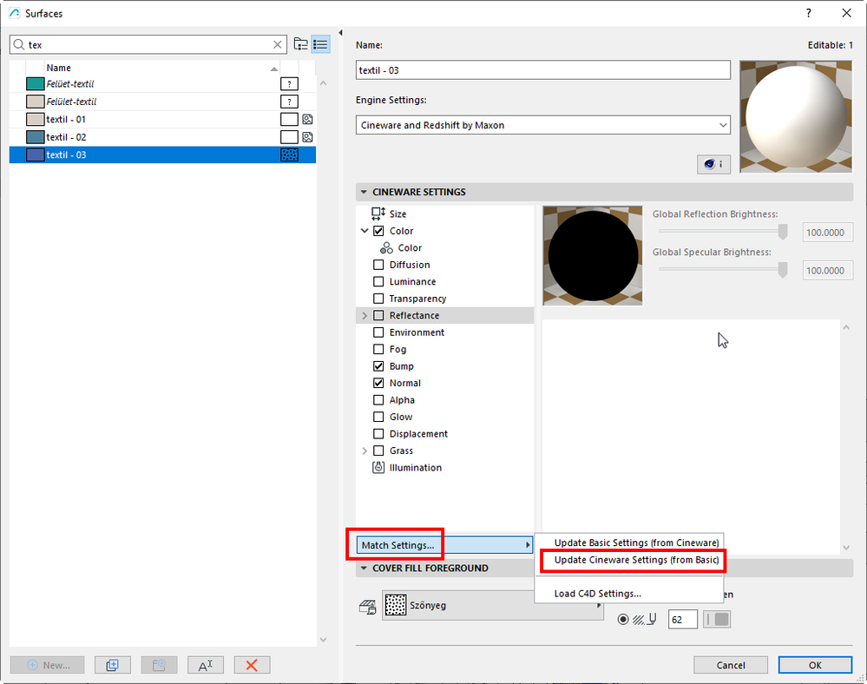Enable the Luminance checkbox
867x684 pixels.
[x=378, y=281]
